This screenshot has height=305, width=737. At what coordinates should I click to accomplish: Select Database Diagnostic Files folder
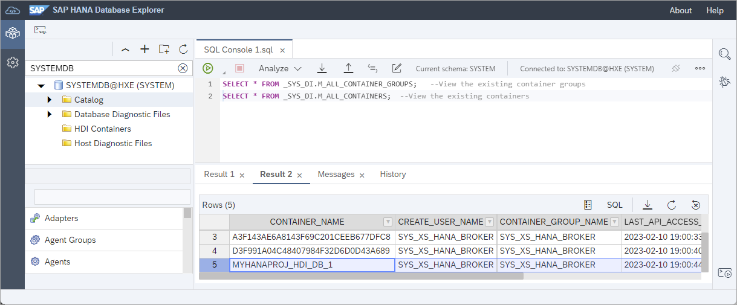[122, 114]
